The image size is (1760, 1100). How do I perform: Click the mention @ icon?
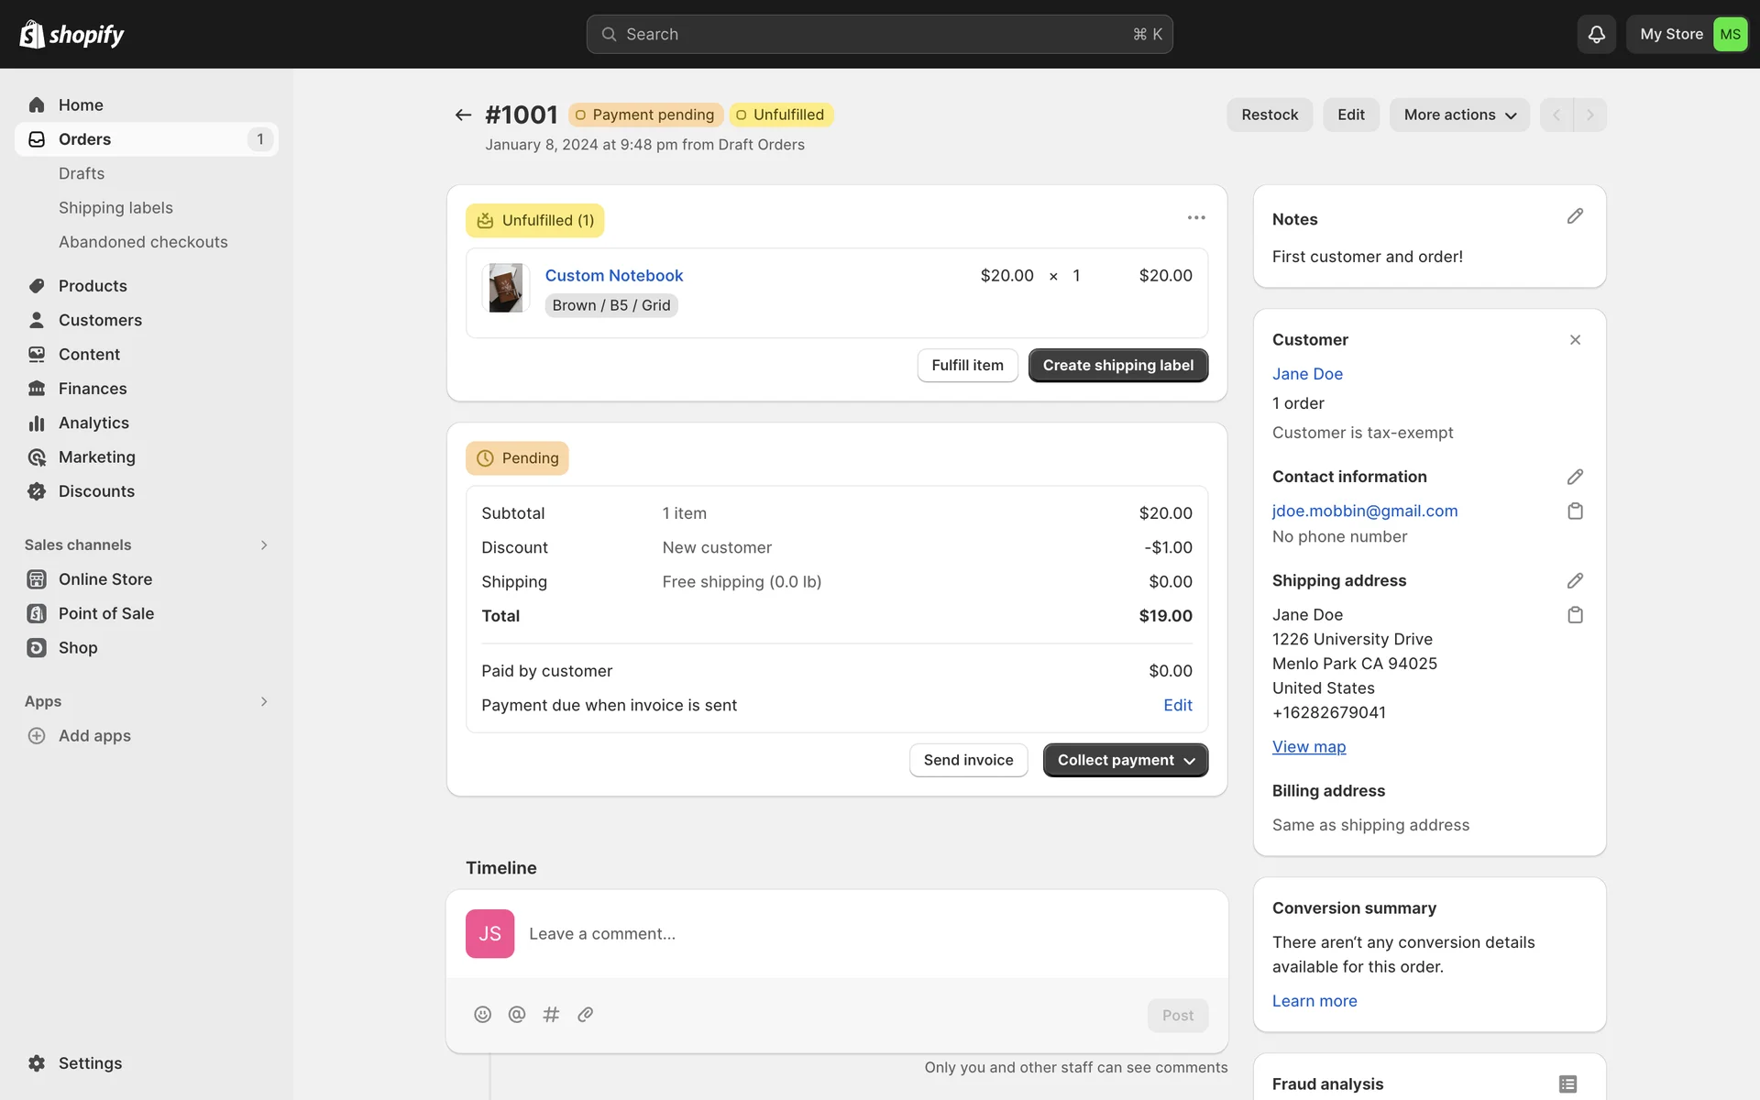pyautogui.click(x=517, y=1014)
